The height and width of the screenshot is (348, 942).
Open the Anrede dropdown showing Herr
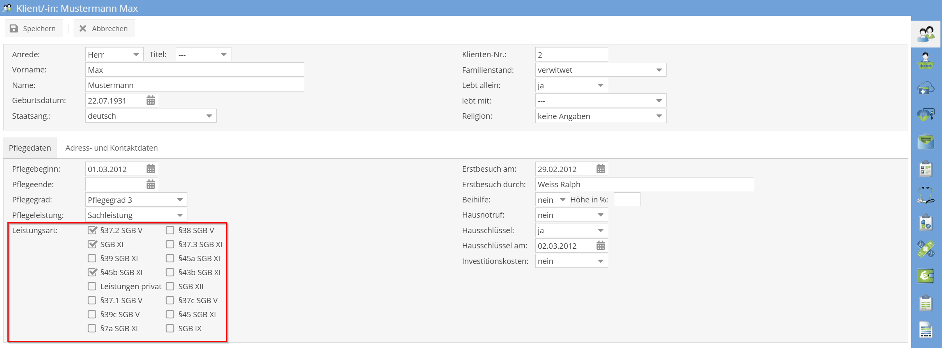point(114,54)
